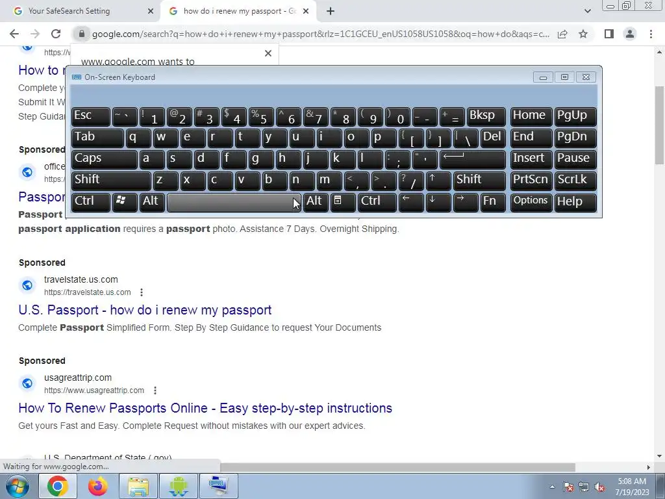Screen dimensions: 665x499
Task: Select On-Screen Keyboard taskbar icon
Action: coord(218,486)
